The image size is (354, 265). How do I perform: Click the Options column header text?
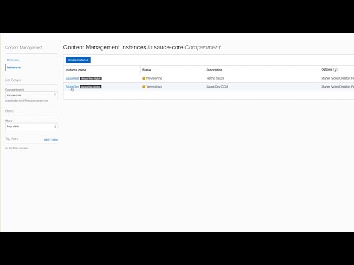(x=327, y=70)
